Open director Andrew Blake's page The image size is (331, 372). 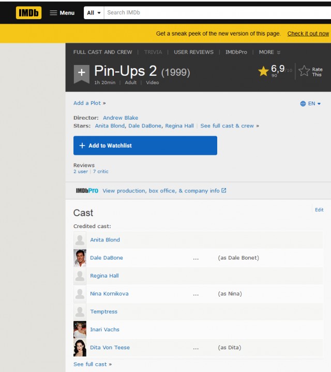[x=121, y=118]
